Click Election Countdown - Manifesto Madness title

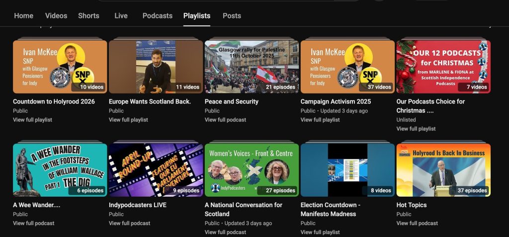331,209
